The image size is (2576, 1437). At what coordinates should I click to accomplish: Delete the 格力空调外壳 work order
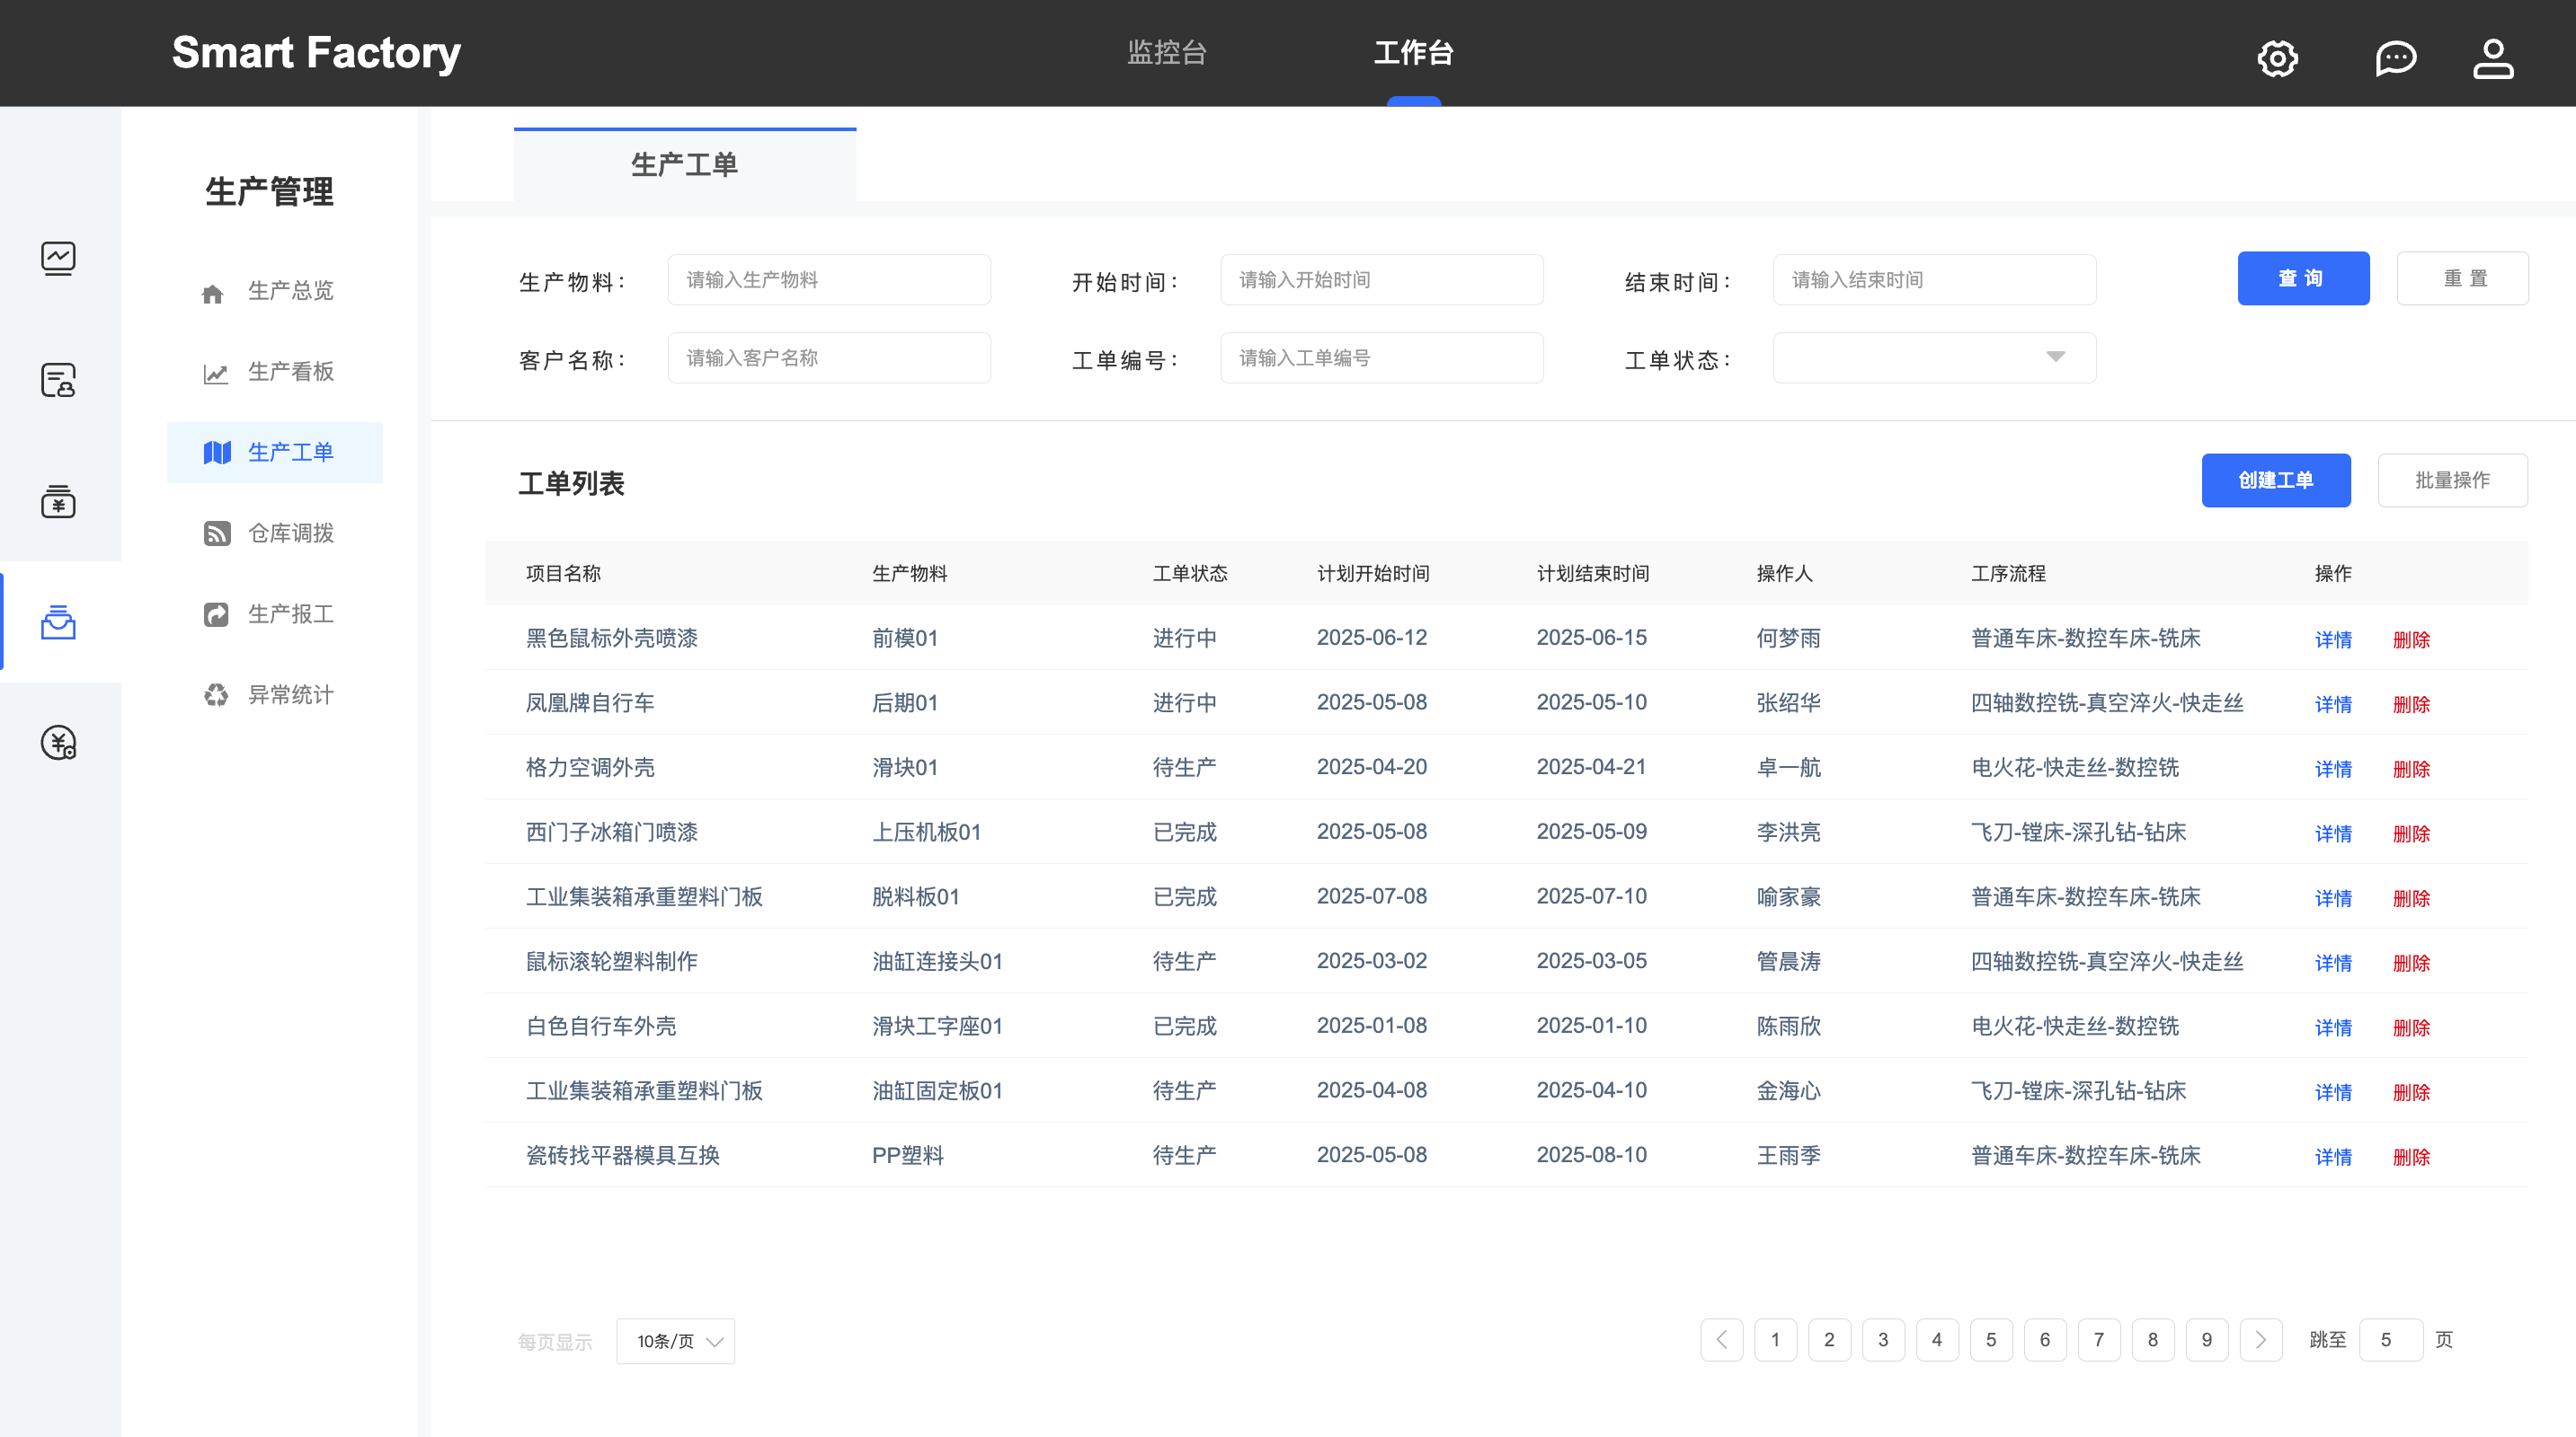coord(2410,769)
